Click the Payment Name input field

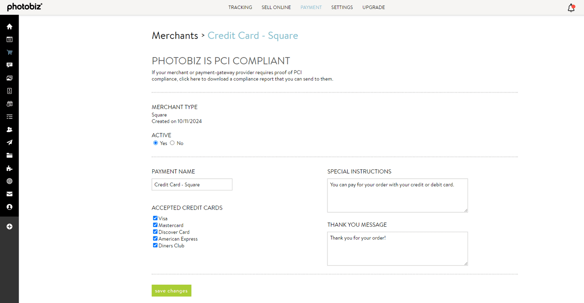[192, 184]
